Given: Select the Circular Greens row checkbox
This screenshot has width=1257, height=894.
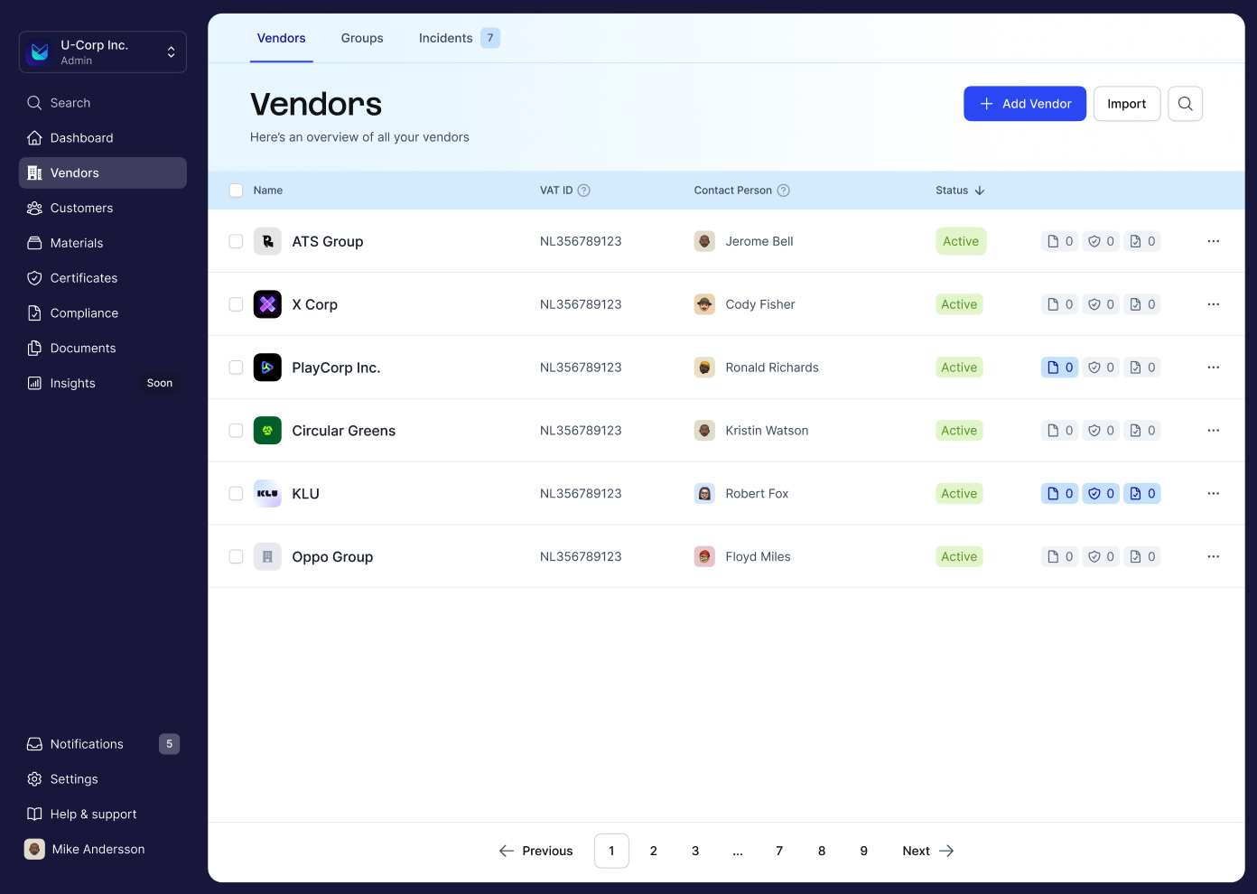Looking at the screenshot, I should tap(236, 431).
